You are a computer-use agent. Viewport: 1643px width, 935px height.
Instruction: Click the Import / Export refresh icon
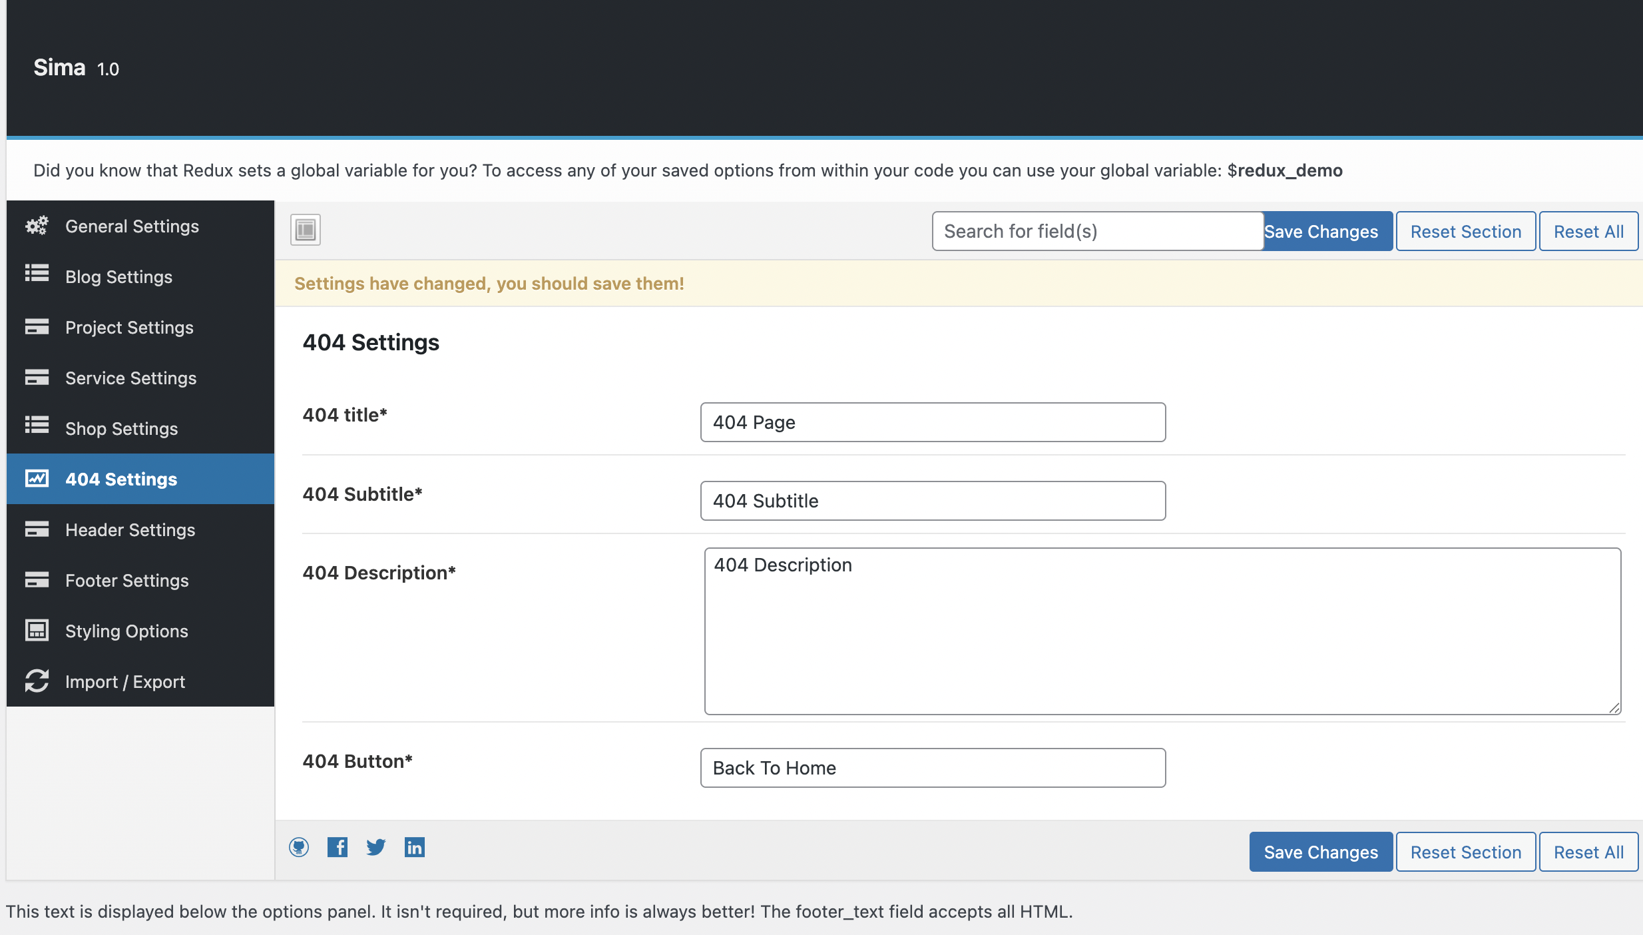pyautogui.click(x=37, y=681)
